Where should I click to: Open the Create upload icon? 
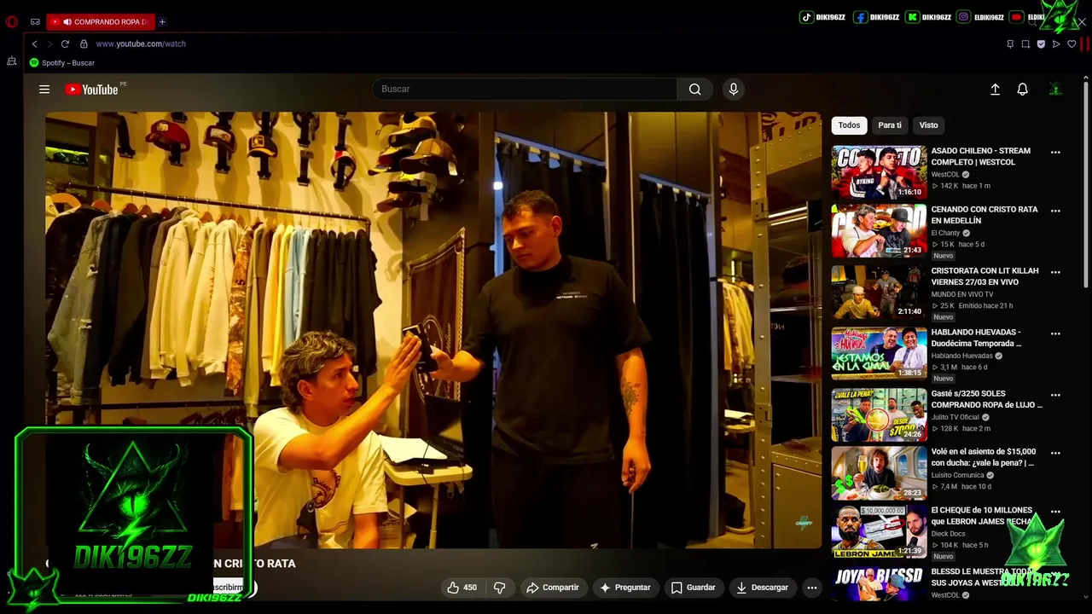pyautogui.click(x=995, y=90)
